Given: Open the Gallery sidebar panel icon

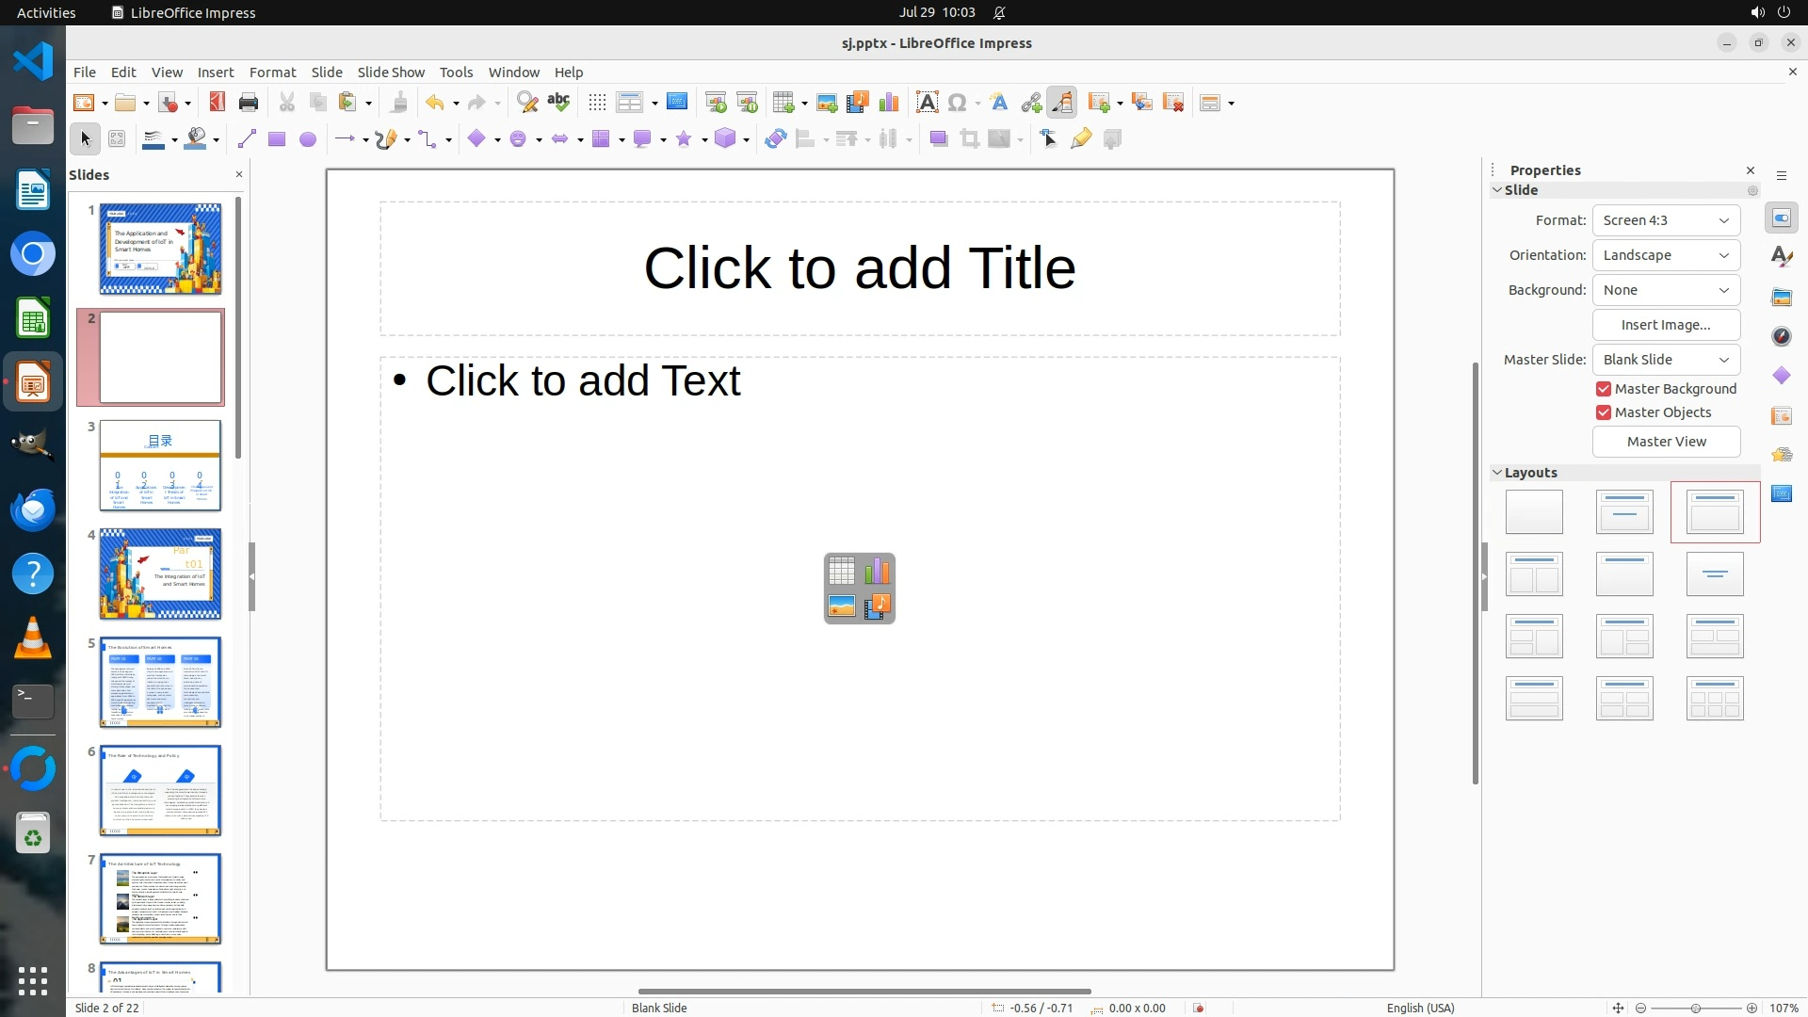Looking at the screenshot, I should pos(1781,297).
